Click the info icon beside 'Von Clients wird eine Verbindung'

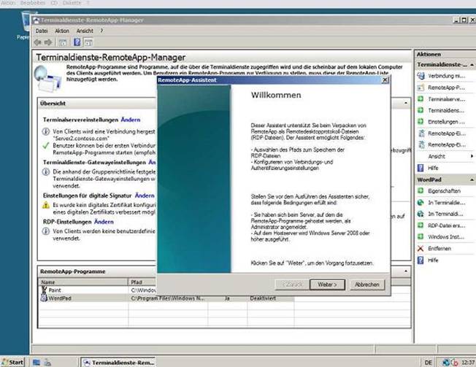tap(45, 131)
